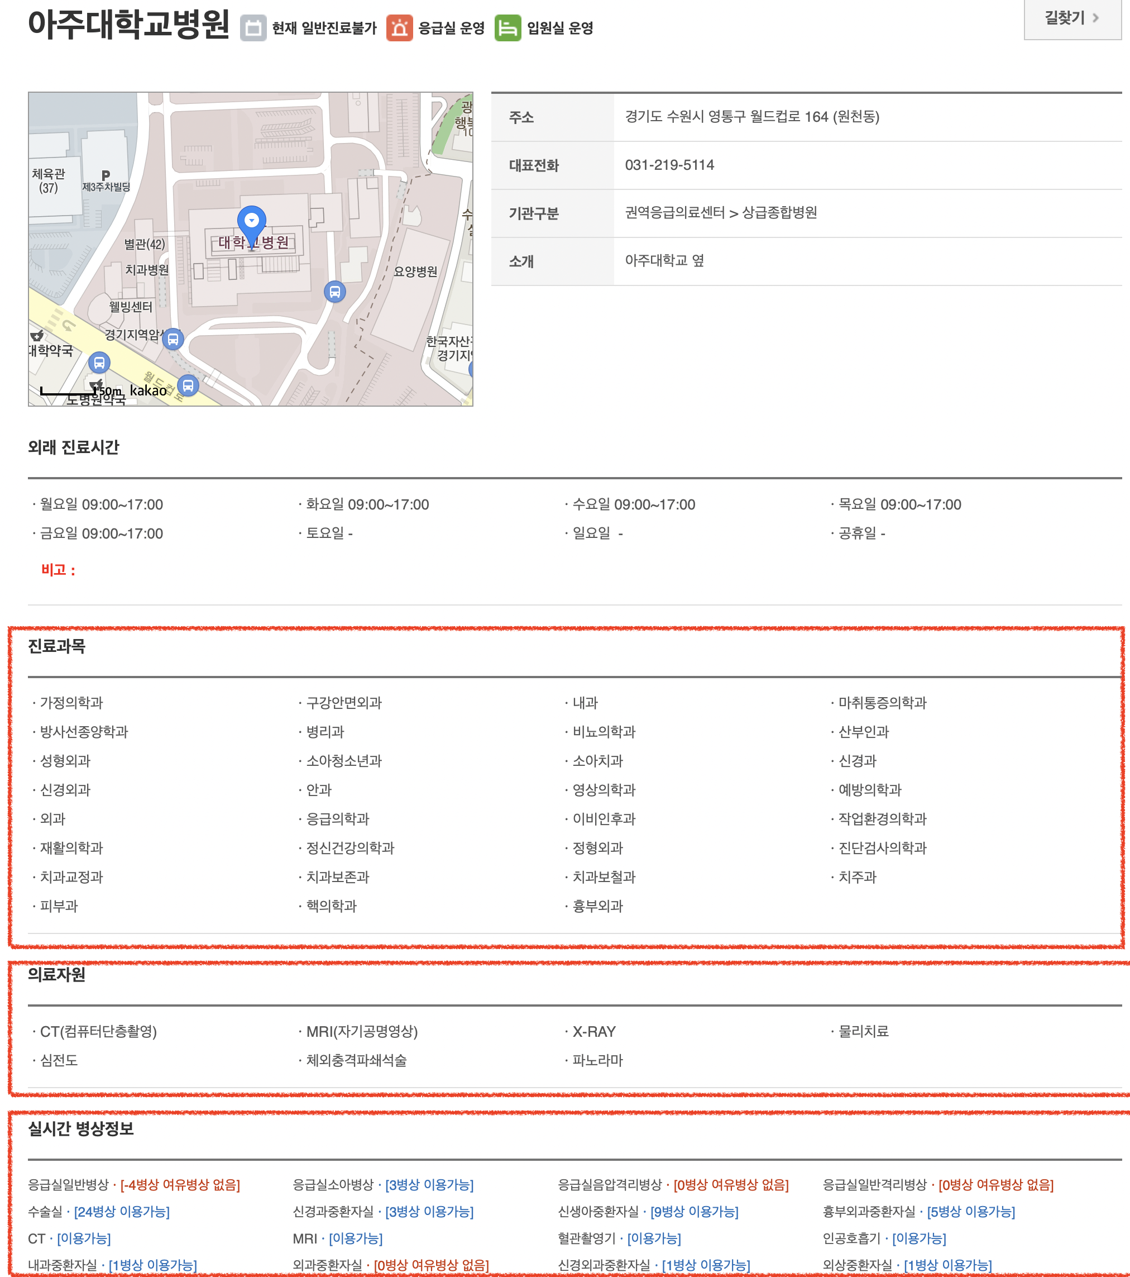Screen dimensions: 1130x1277
Task: Click the hospital phone number 031-219-5114
Action: click(669, 165)
